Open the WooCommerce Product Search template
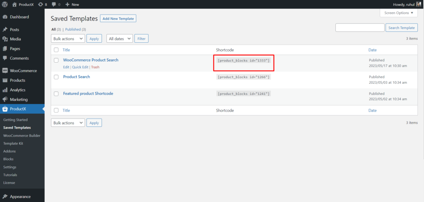 click(x=91, y=60)
